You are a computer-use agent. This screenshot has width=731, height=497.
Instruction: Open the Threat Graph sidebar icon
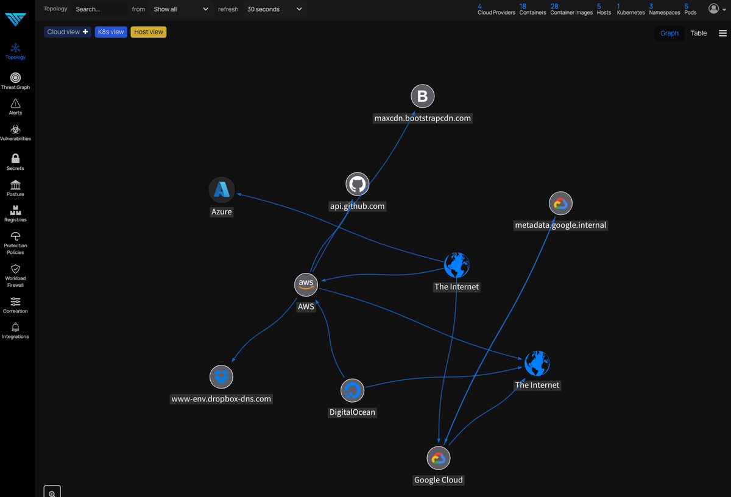click(15, 78)
